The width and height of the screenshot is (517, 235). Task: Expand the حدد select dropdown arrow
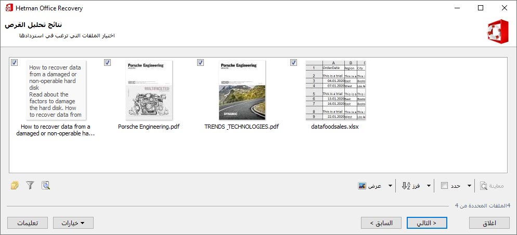click(x=470, y=186)
